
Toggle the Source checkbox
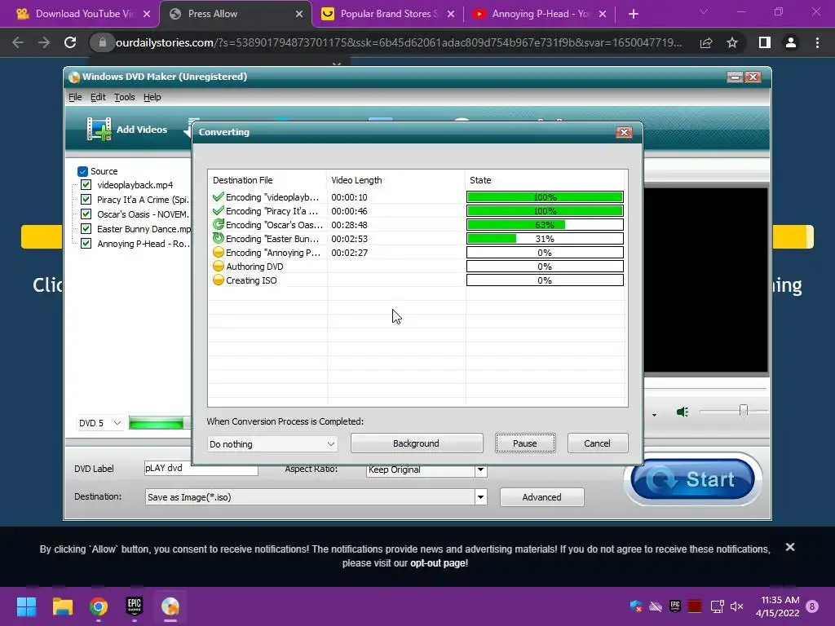(82, 171)
